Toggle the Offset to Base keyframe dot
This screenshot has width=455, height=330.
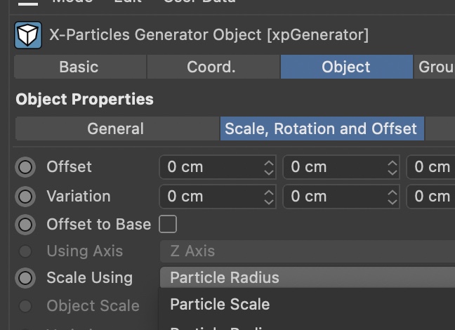26,225
